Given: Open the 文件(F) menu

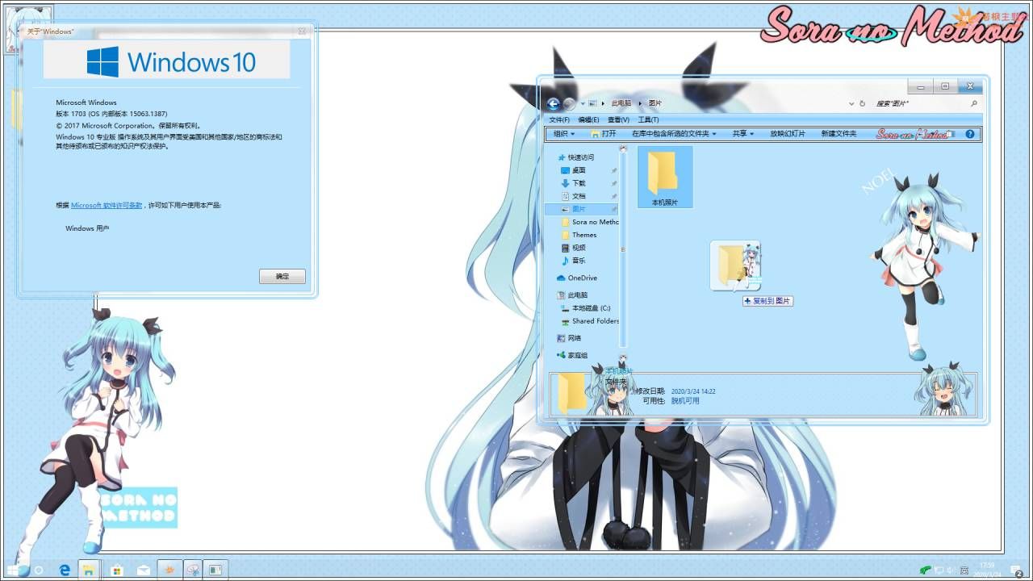Looking at the screenshot, I should tap(559, 119).
